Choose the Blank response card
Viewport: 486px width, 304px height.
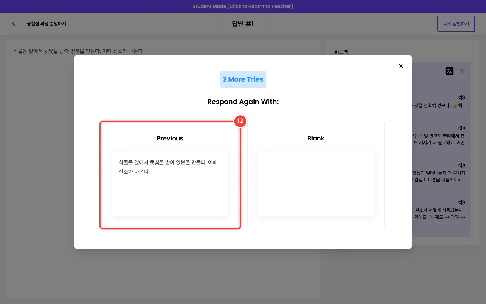click(x=316, y=175)
